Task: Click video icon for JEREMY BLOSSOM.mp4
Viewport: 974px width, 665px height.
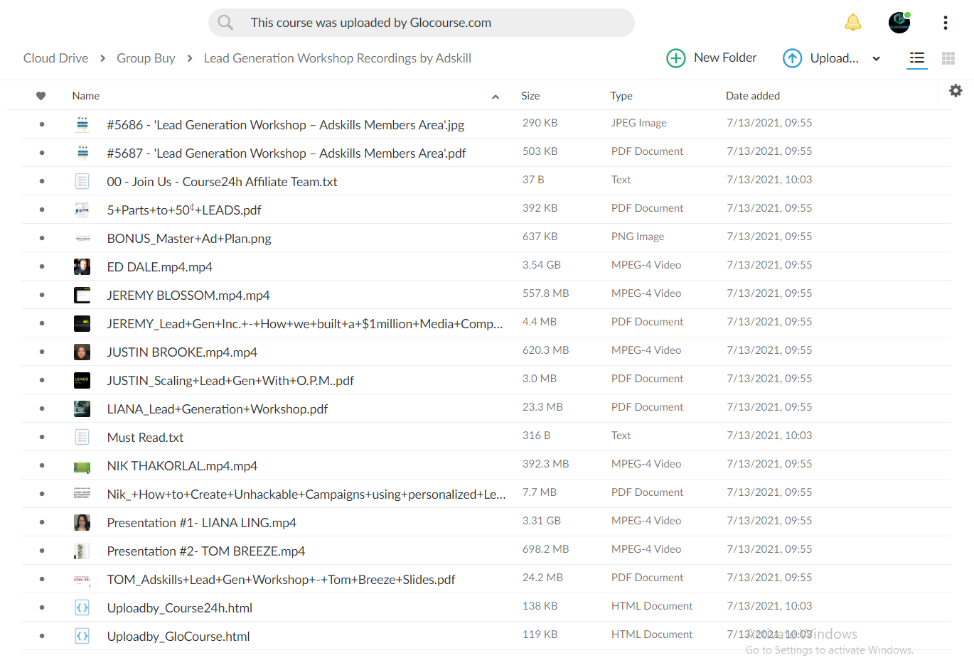Action: 82,295
